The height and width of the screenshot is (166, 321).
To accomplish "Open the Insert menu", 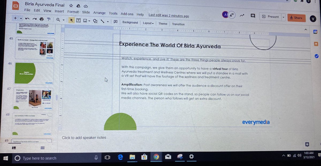I will click(x=59, y=11).
